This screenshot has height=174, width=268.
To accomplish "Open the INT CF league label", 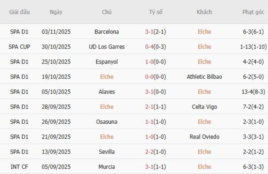I will [20, 167].
